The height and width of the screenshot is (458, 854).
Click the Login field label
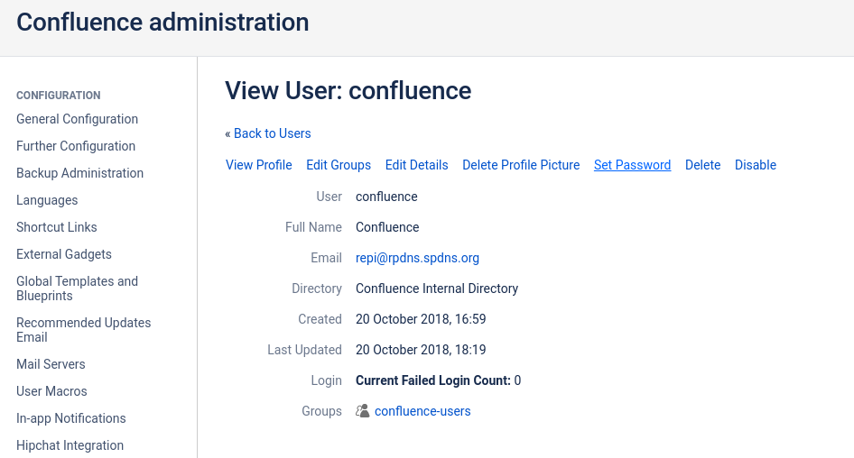[326, 380]
